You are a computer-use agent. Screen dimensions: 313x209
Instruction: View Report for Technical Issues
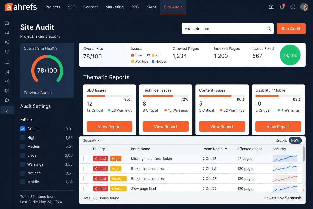[x=166, y=126]
